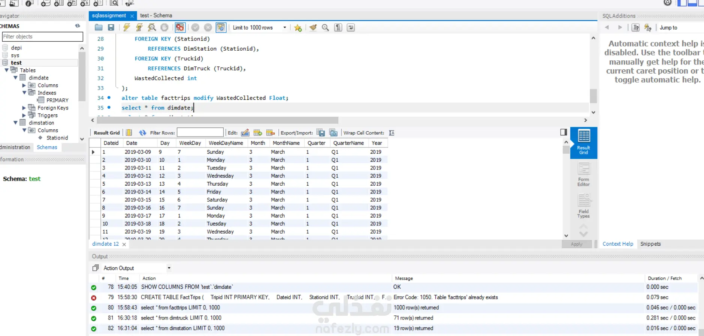Viewport: 704px width, 336px height.
Task: Switch to the Snippets tab
Action: 650,244
